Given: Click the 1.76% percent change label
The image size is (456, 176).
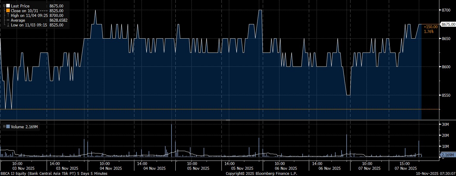Looking at the screenshot, I should [x=428, y=31].
